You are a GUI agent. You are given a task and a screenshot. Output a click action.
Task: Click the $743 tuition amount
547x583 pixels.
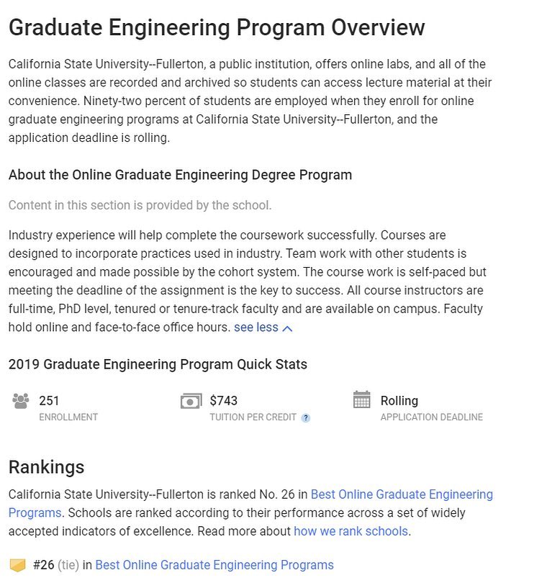click(x=224, y=401)
